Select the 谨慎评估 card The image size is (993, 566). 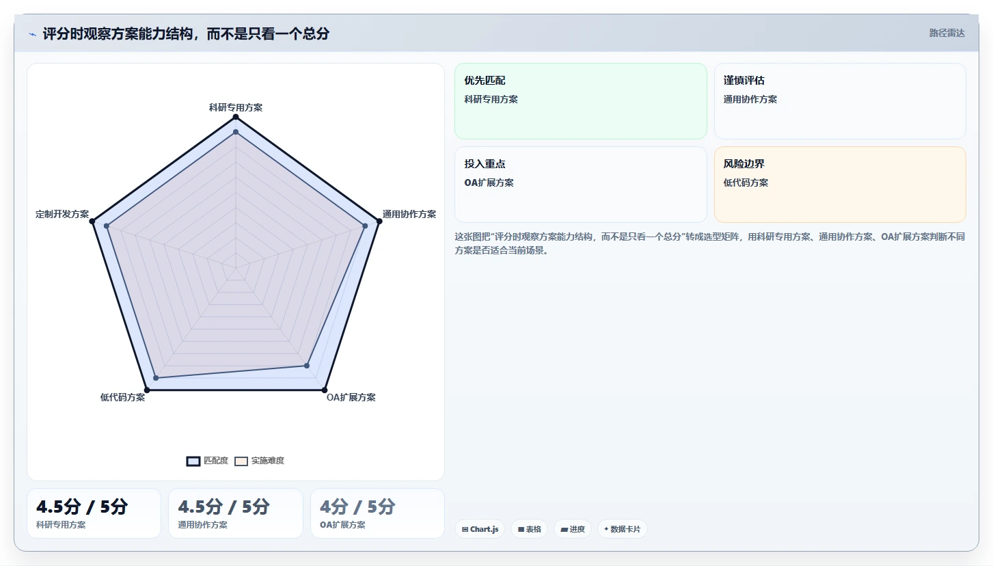click(x=840, y=101)
